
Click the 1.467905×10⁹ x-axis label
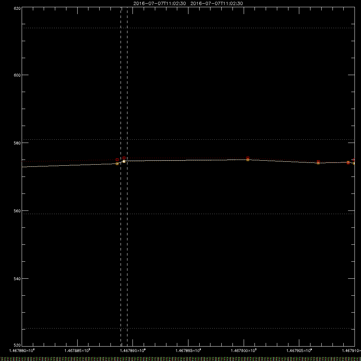tap(299, 351)
